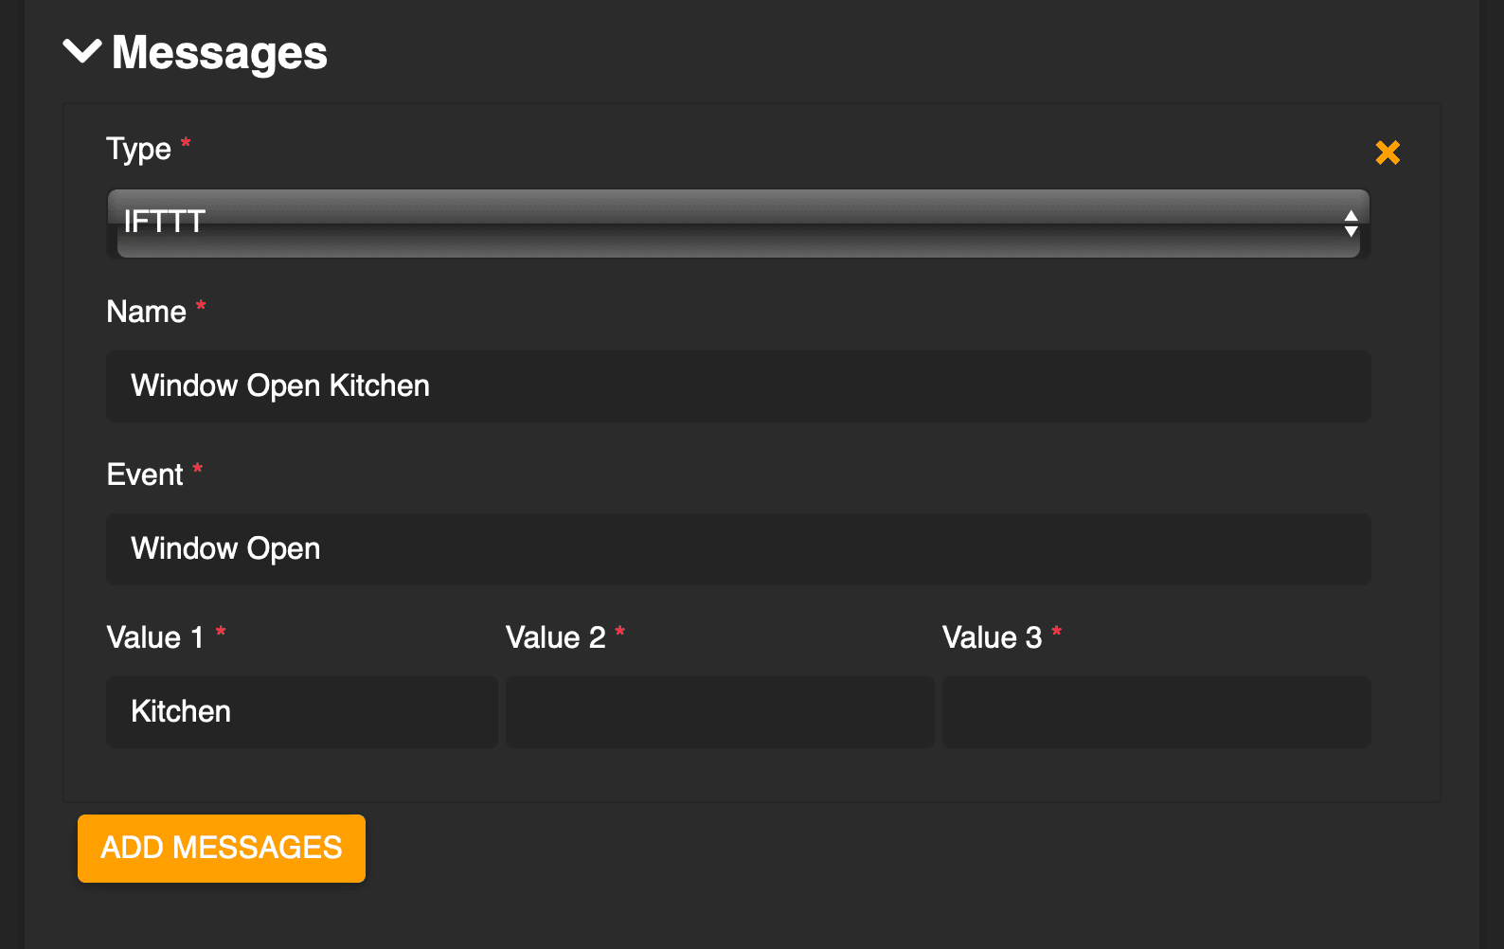Click into the Event input field
This screenshot has height=949, width=1504.
738,549
